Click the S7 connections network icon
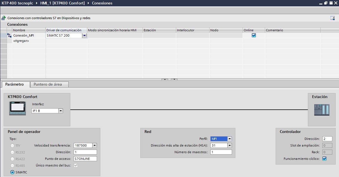The height and width of the screenshot is (177, 339). [x=3, y=17]
